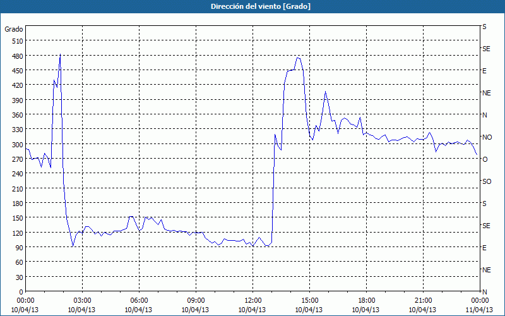Click the chart title 'Dirección del viento [Grado]'
Image resolution: width=505 pixels, height=316 pixels.
coord(261,6)
